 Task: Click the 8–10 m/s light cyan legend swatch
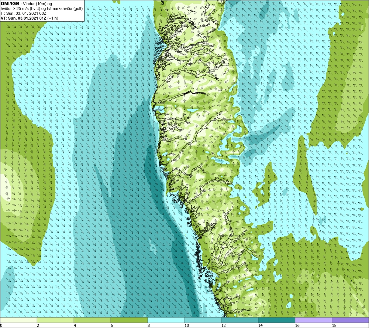(x=166, y=320)
